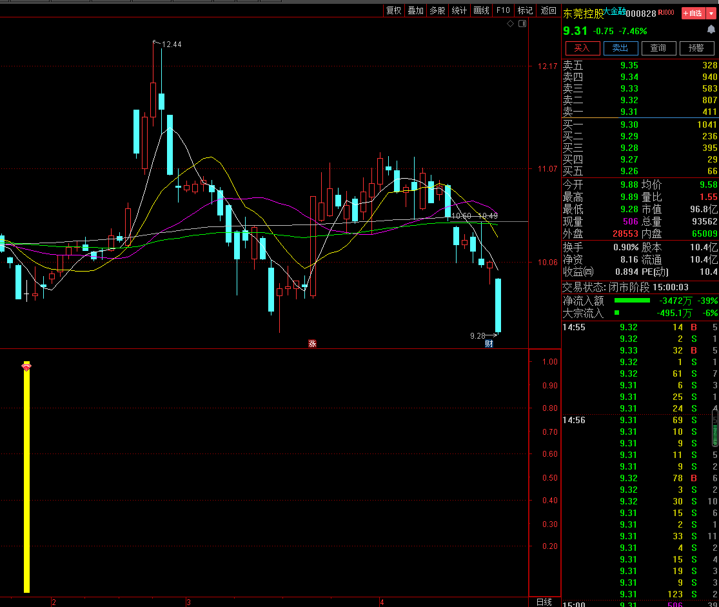This screenshot has width=719, height=607.
Task: Click the blue 财 marker on chart
Action: [489, 344]
